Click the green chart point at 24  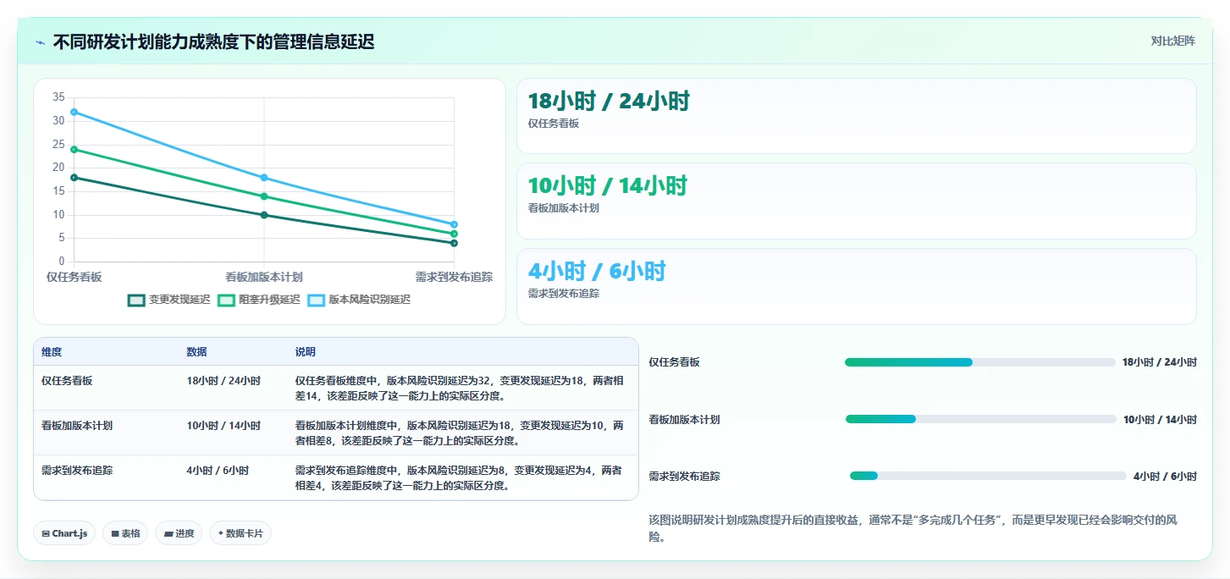74,149
